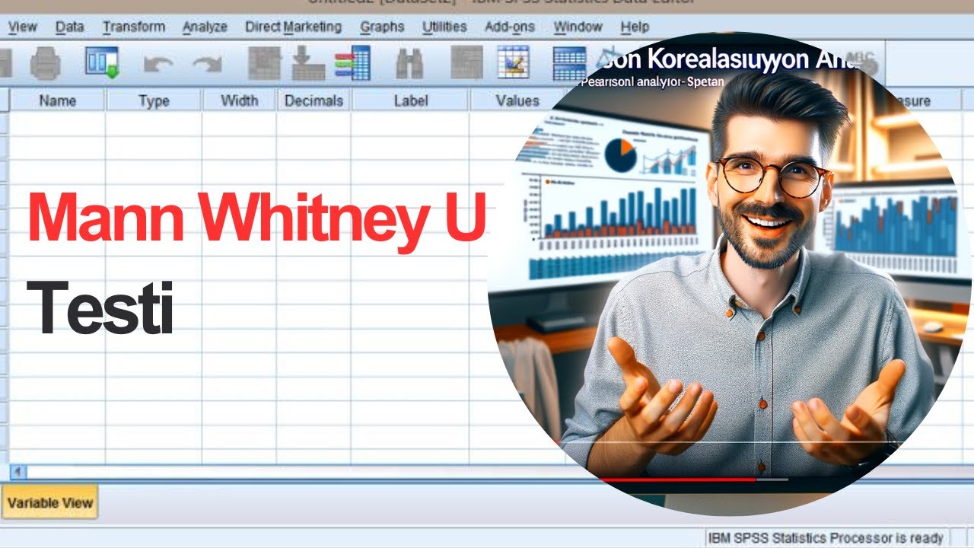Image resolution: width=974 pixels, height=548 pixels.
Task: Open the Window menu
Action: (578, 27)
